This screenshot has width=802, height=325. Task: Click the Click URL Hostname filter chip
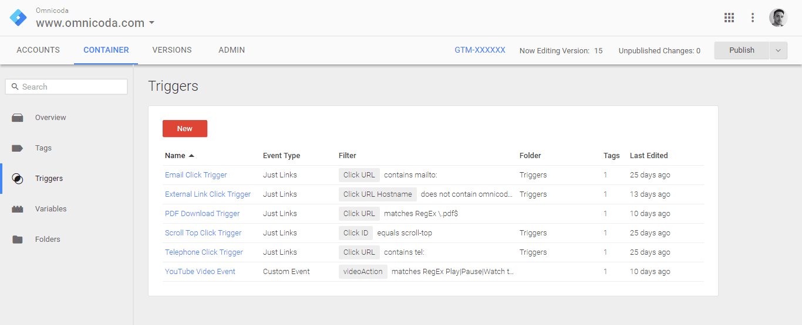[x=378, y=194]
